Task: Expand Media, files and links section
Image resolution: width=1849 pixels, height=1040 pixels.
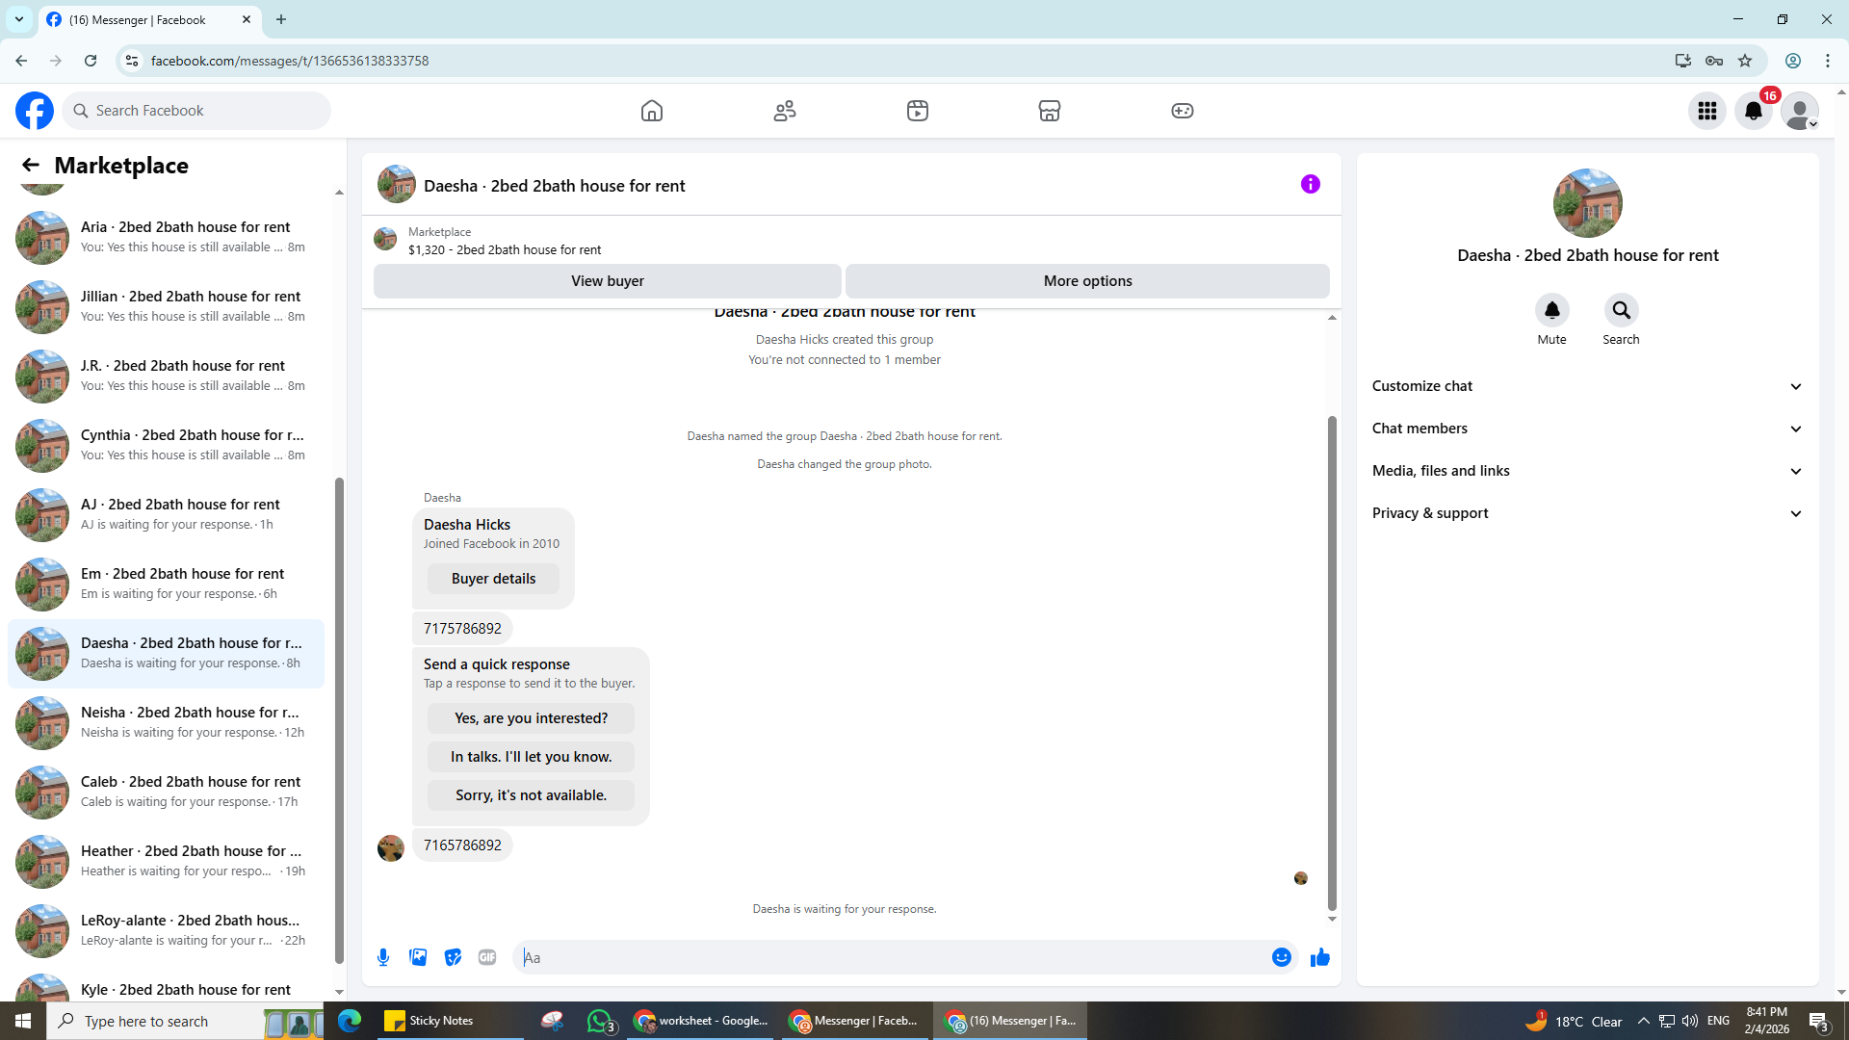Action: [1586, 471]
